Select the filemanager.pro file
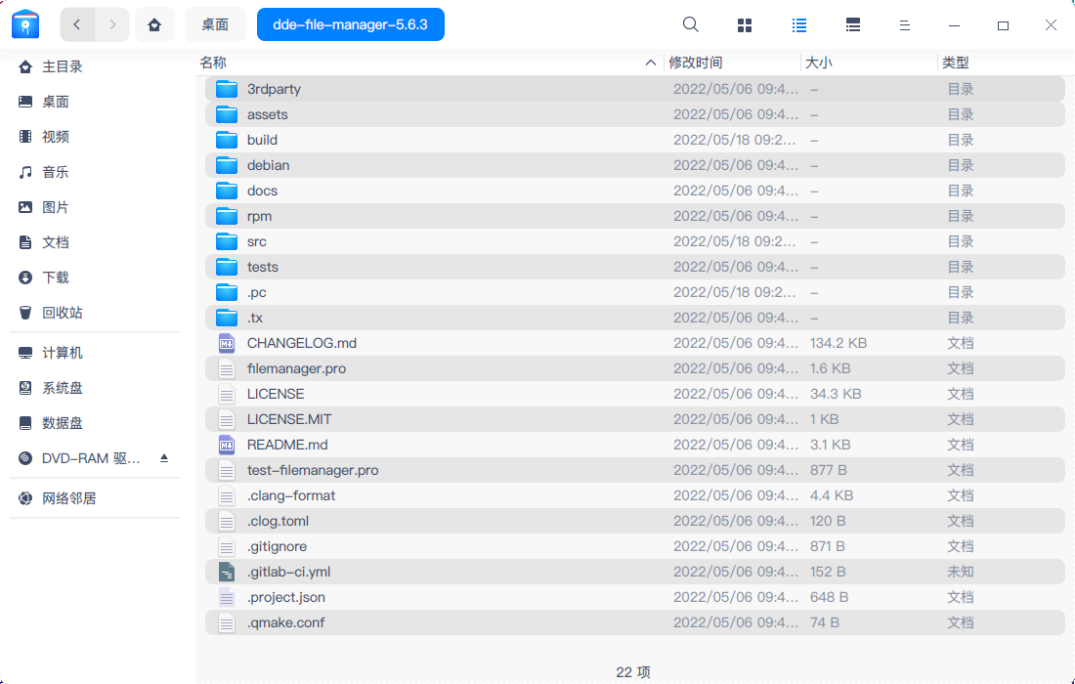The width and height of the screenshot is (1075, 684). click(x=635, y=368)
